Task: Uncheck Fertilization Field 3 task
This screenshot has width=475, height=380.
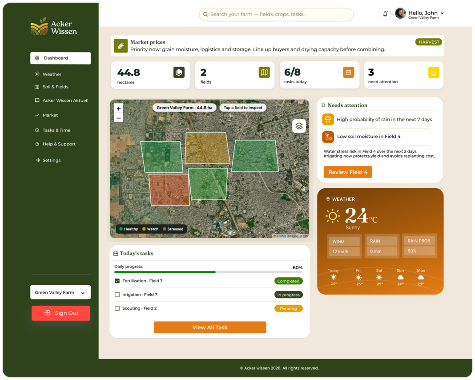Action: click(117, 281)
